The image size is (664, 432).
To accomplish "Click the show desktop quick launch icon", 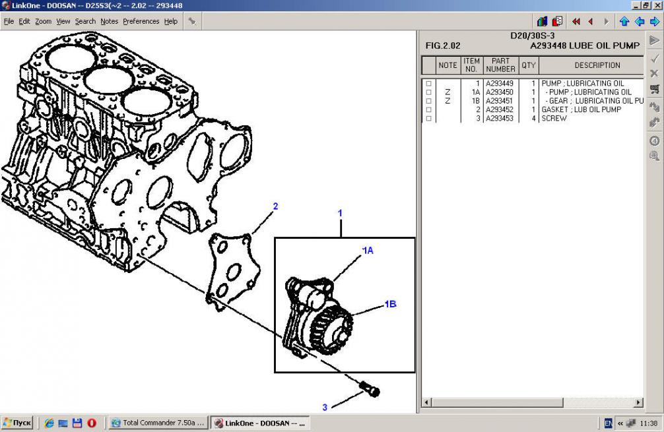I will 63,423.
